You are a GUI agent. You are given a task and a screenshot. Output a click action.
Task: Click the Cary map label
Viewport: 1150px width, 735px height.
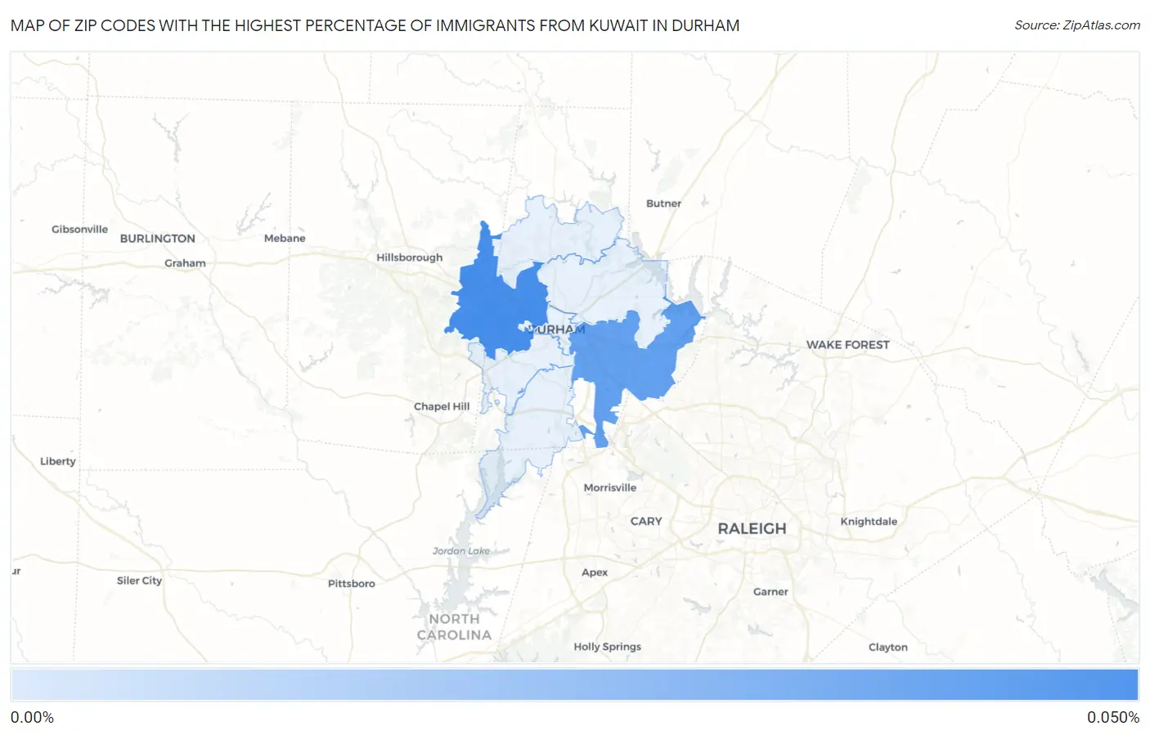(x=646, y=521)
